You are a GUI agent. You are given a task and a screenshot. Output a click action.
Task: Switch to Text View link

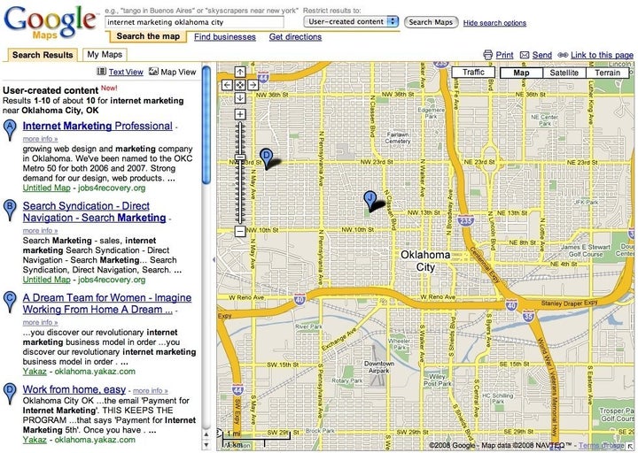(126, 72)
